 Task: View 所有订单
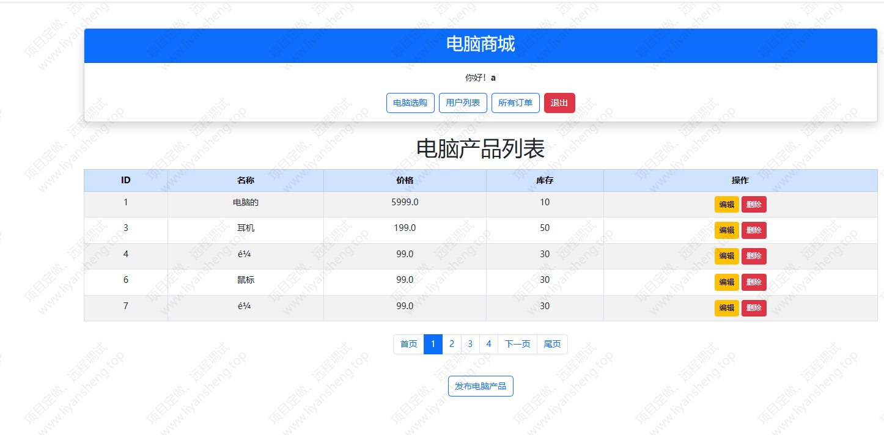515,103
